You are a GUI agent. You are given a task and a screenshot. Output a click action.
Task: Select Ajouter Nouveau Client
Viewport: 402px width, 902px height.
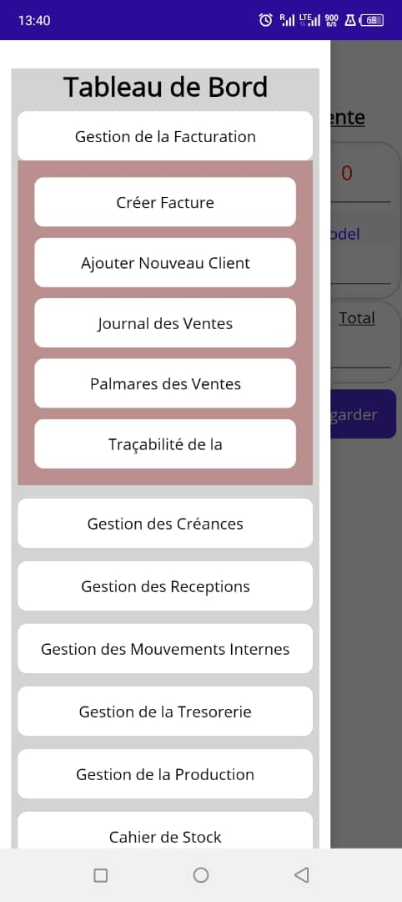[x=165, y=262]
